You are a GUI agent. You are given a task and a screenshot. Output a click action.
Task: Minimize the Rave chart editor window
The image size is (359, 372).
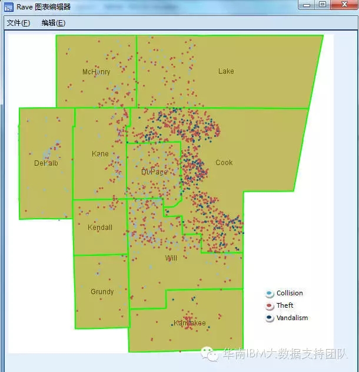click(x=307, y=5)
